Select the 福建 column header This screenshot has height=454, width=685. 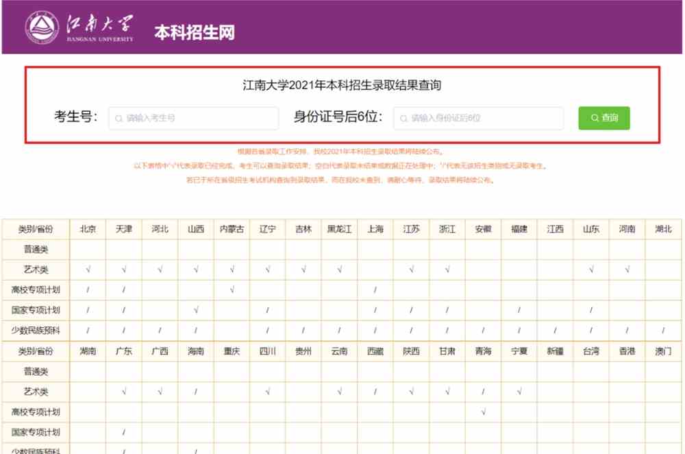coord(519,229)
